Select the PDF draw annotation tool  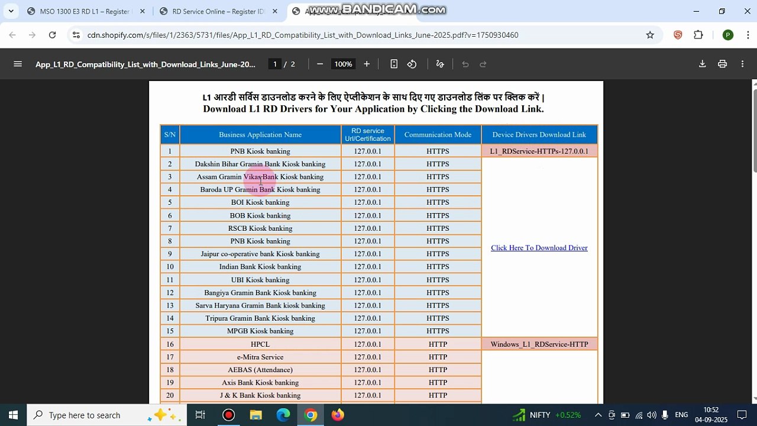[x=440, y=64]
